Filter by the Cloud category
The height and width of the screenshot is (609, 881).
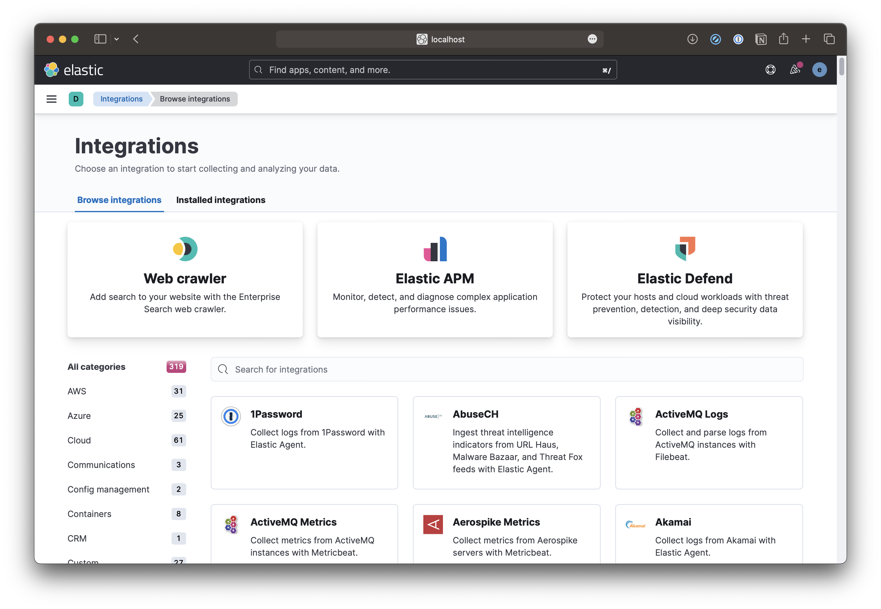[x=79, y=440]
